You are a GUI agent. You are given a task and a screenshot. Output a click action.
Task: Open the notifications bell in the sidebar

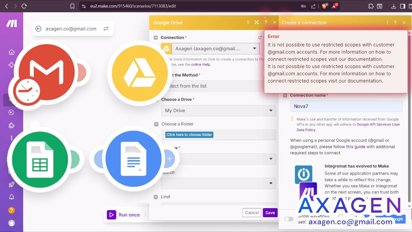pos(12,197)
